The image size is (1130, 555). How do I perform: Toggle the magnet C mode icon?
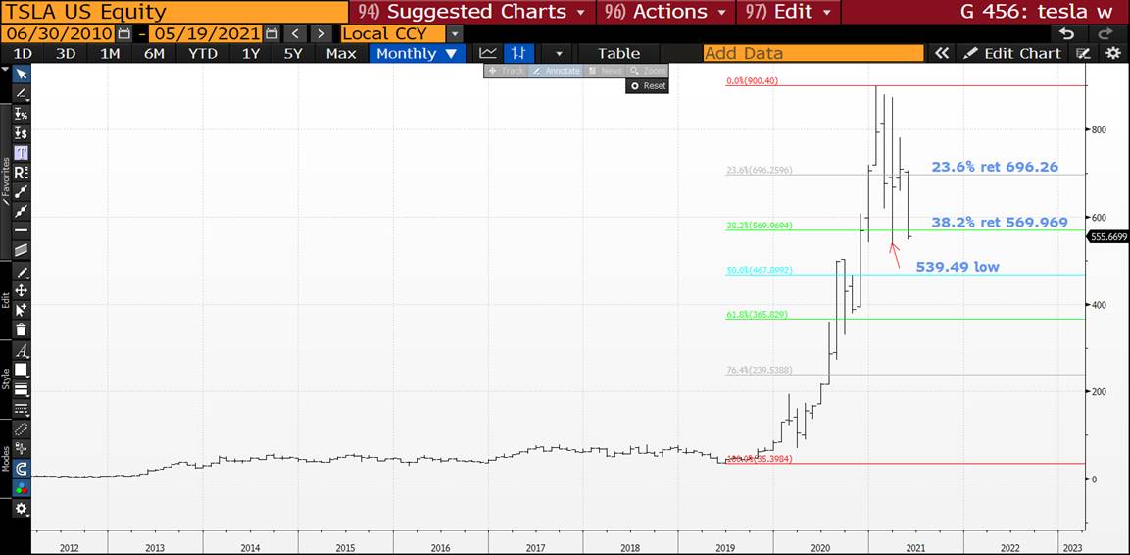[21, 469]
